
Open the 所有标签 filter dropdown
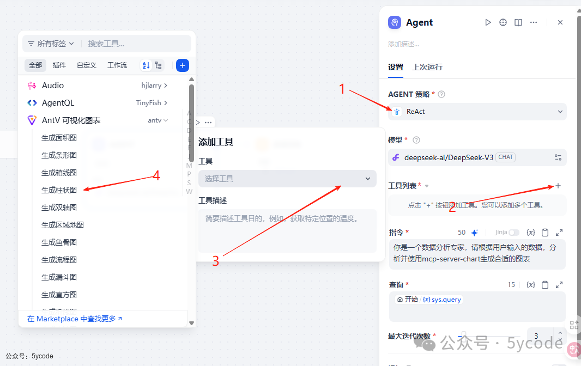click(51, 44)
